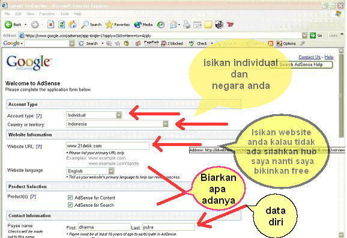This screenshot has height=238, width=347.
Task: Expand the Website language English dropdown
Action: [111, 171]
